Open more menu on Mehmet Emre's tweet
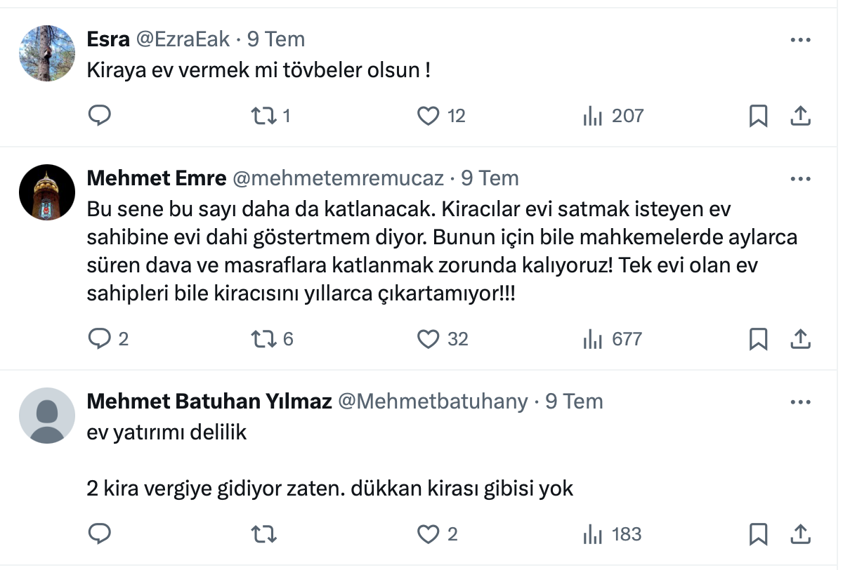The height and width of the screenshot is (570, 843). tap(800, 179)
